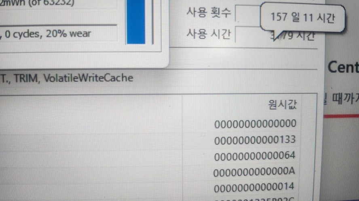Select the raw value row 0000000000133

pyautogui.click(x=255, y=140)
